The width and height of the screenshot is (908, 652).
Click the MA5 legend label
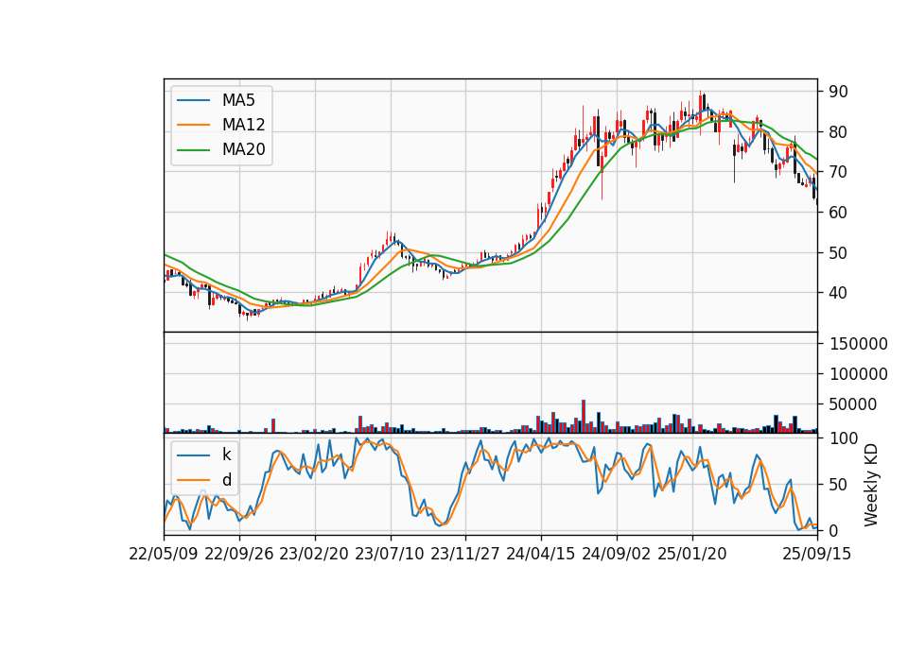pyautogui.click(x=238, y=100)
